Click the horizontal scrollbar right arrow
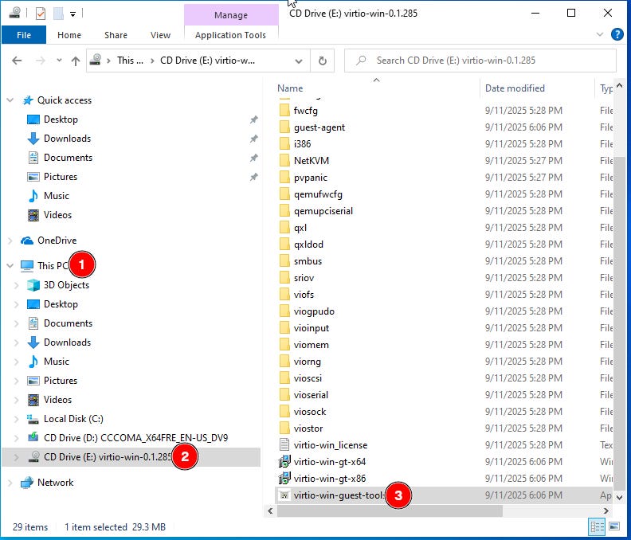This screenshot has width=631, height=540. pos(606,511)
